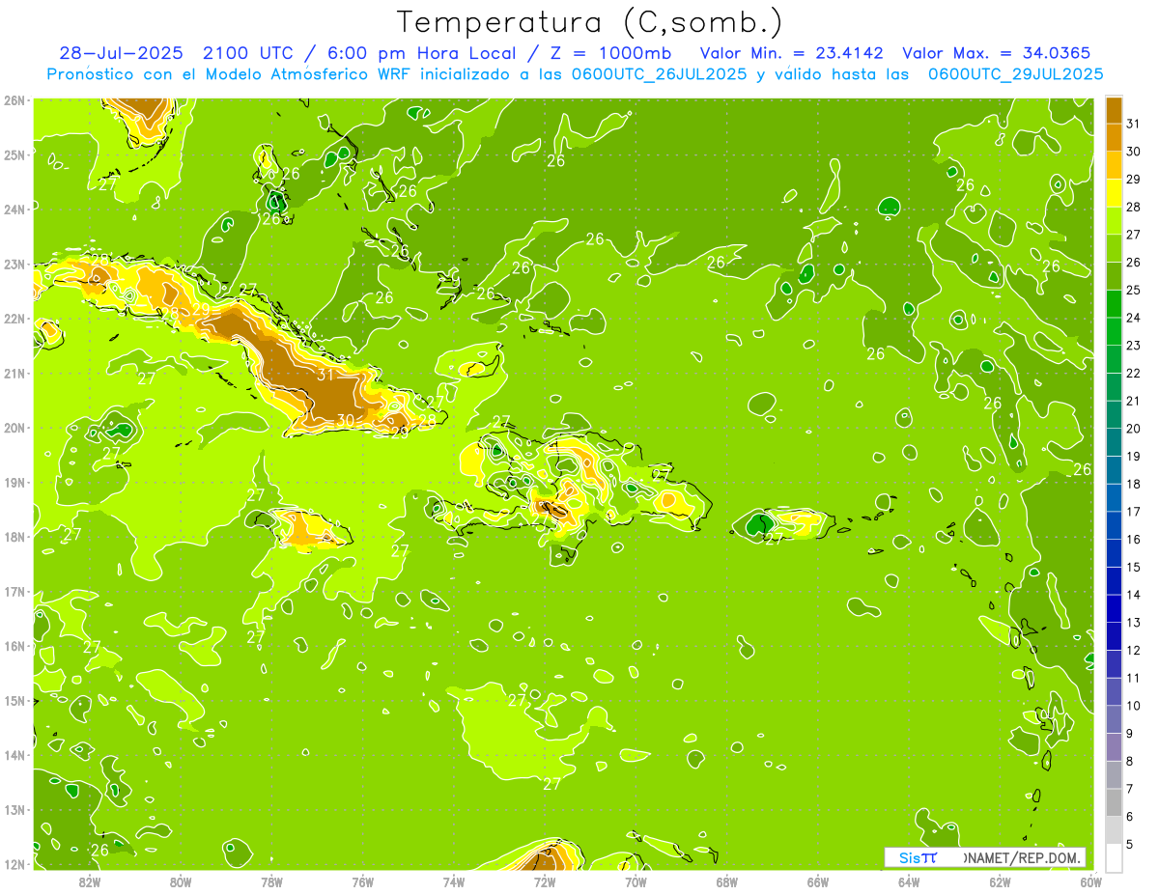Click the "82W" longitude axis label
The width and height of the screenshot is (1159, 895).
tap(89, 881)
